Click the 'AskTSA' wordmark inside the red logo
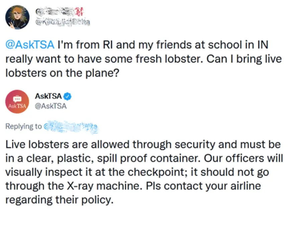 (x=17, y=106)
